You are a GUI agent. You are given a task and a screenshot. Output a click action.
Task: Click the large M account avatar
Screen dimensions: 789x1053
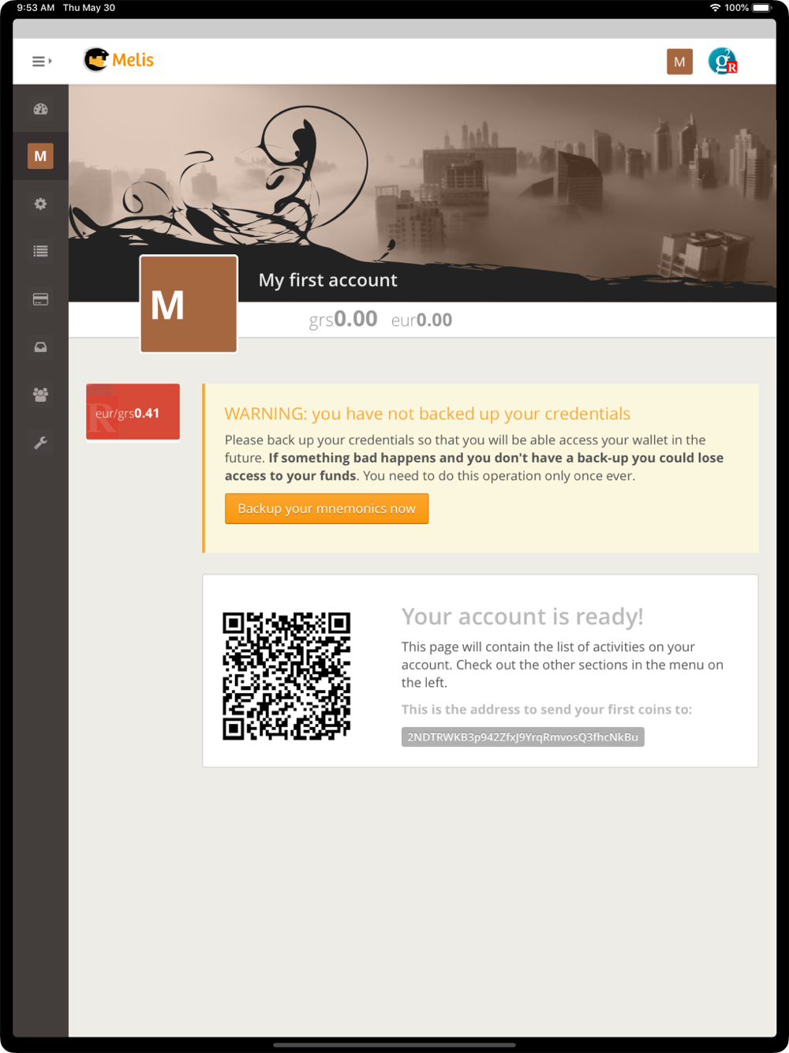(189, 304)
